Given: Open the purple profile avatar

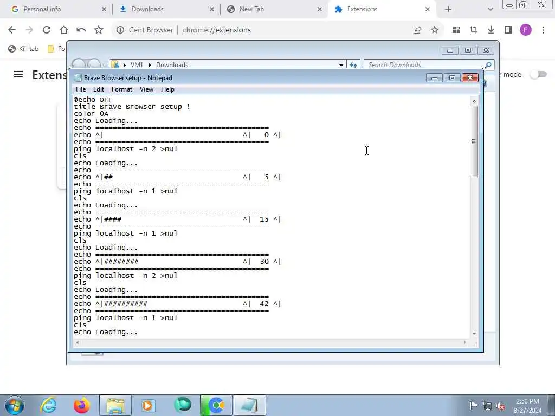Looking at the screenshot, I should [526, 30].
